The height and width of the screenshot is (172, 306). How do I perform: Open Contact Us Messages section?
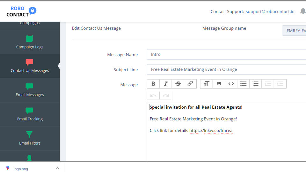[x=30, y=66]
